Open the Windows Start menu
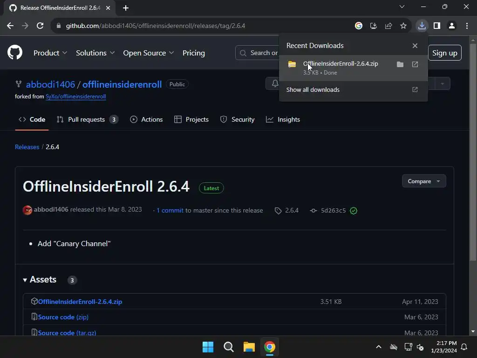The width and height of the screenshot is (477, 358). [208, 347]
